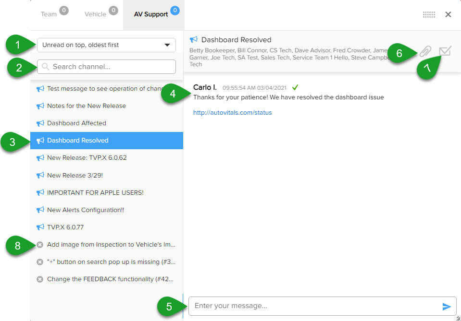Click the green delivered checkmark on message
461x321 pixels.
[x=295, y=87]
